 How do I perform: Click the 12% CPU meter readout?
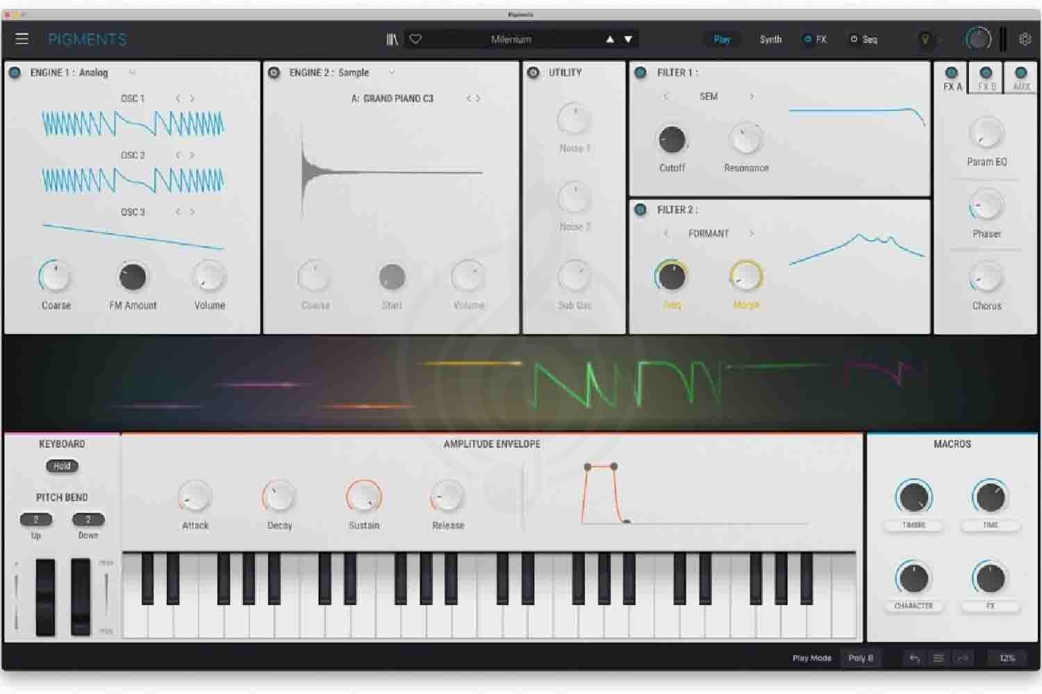pyautogui.click(x=1007, y=658)
